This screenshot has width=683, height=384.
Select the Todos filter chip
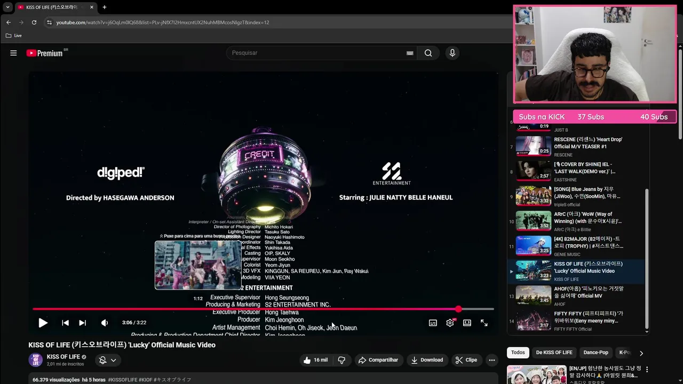click(x=518, y=353)
